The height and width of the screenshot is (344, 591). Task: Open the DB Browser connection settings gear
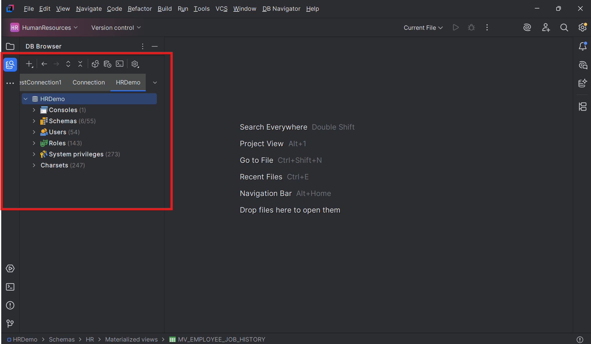[135, 64]
